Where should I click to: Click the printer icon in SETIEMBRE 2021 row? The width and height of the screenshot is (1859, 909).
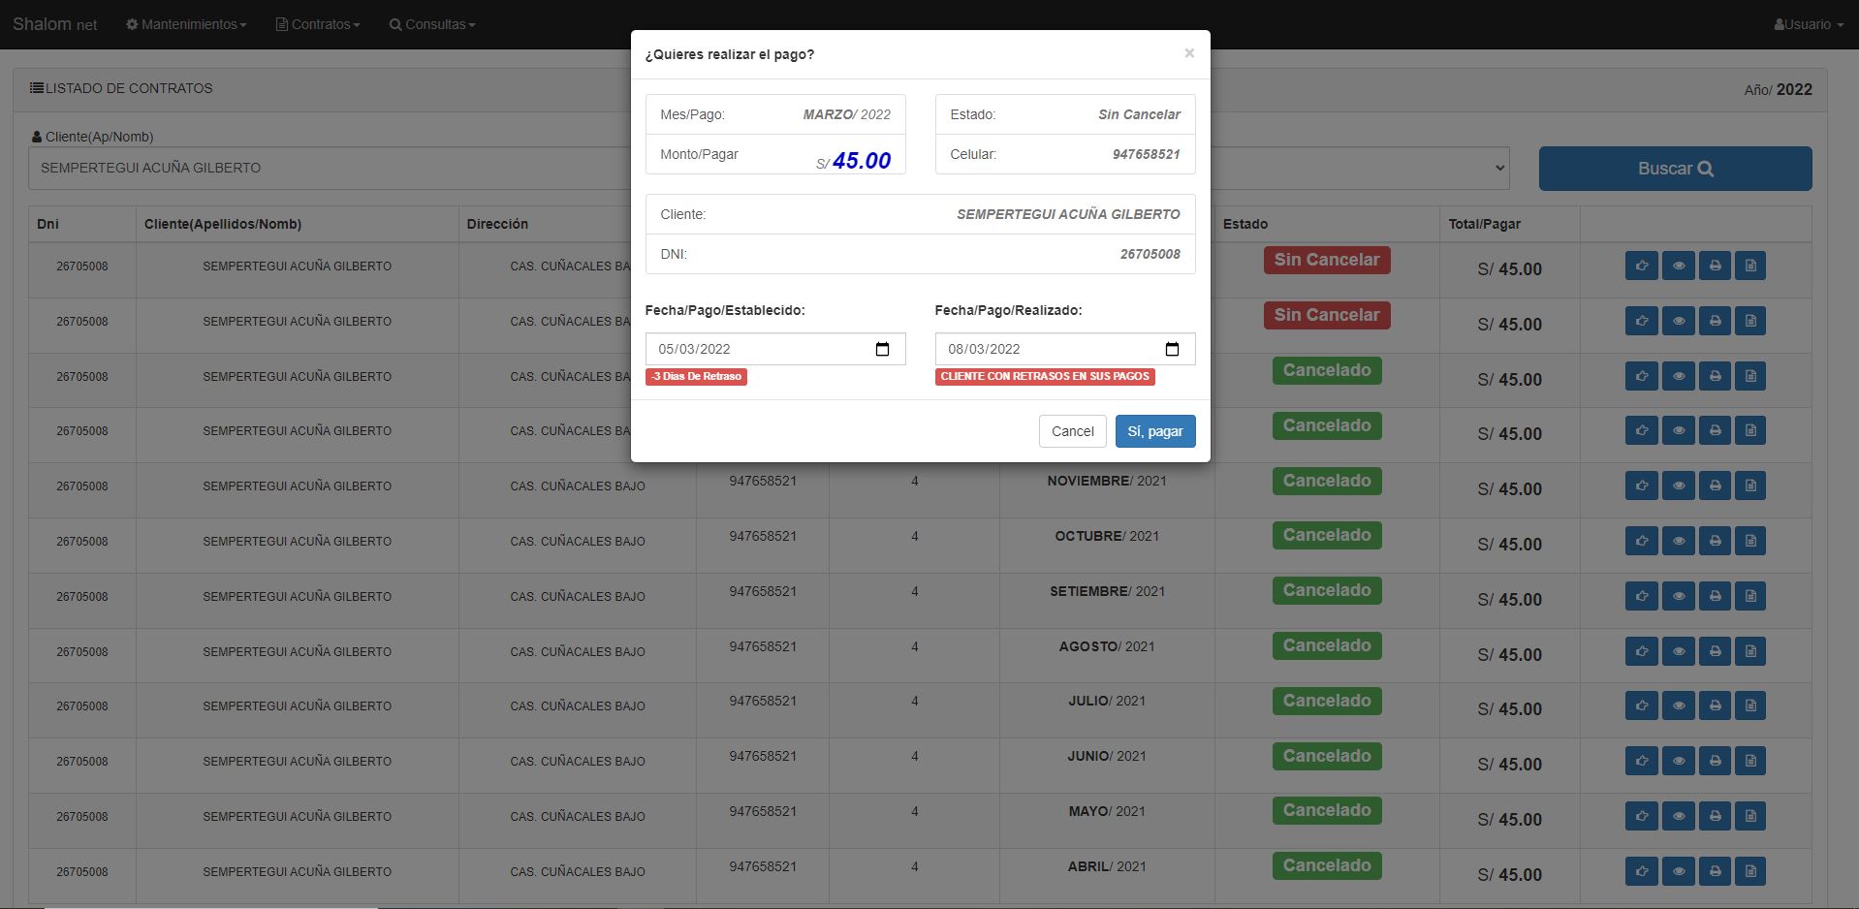point(1715,596)
